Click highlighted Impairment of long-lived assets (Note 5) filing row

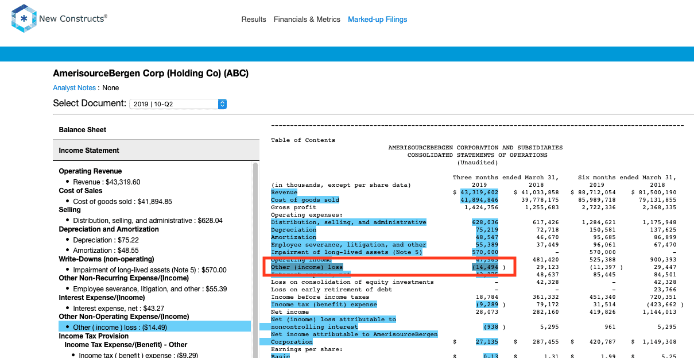tap(347, 252)
